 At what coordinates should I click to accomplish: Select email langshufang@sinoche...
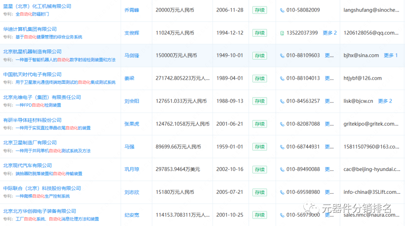(371, 10)
